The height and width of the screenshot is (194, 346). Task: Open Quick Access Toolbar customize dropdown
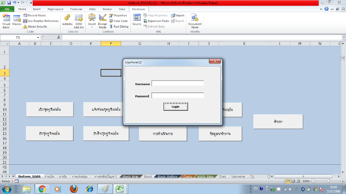click(x=32, y=3)
